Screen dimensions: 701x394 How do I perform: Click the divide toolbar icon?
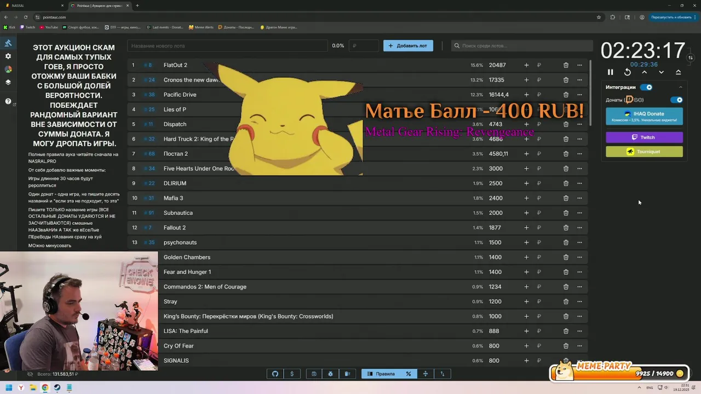pos(425,374)
